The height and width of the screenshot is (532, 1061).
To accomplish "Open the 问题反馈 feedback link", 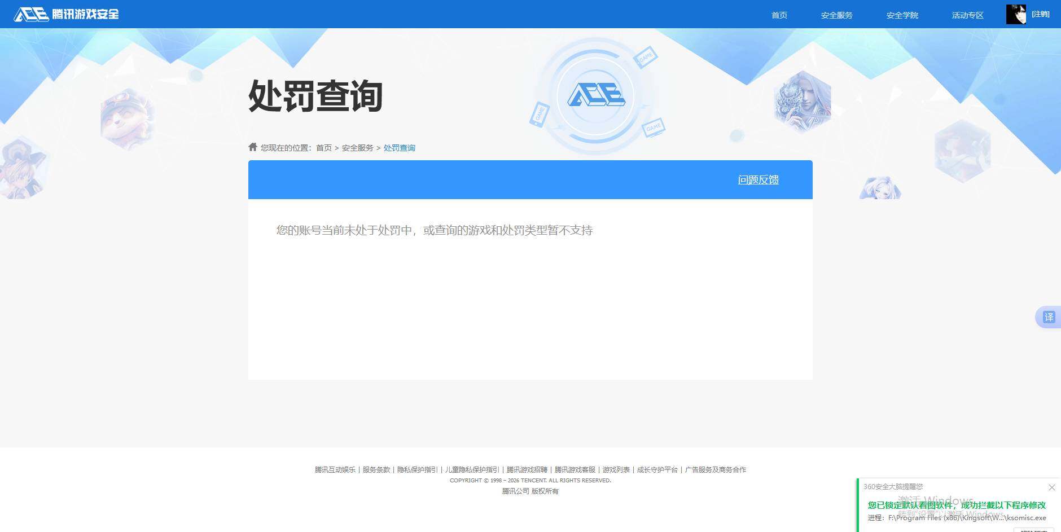I will pyautogui.click(x=759, y=179).
